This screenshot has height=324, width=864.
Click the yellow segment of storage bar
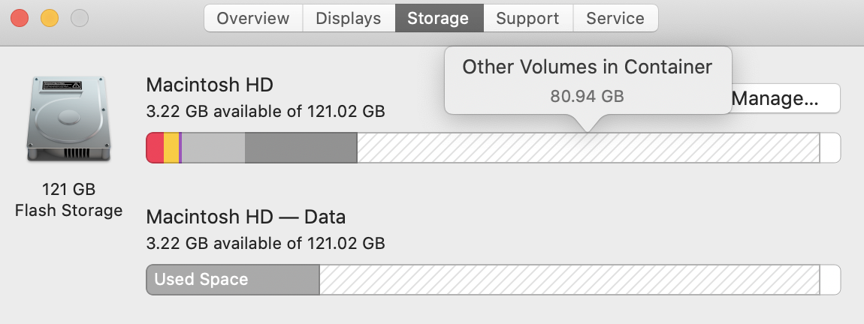coord(171,148)
